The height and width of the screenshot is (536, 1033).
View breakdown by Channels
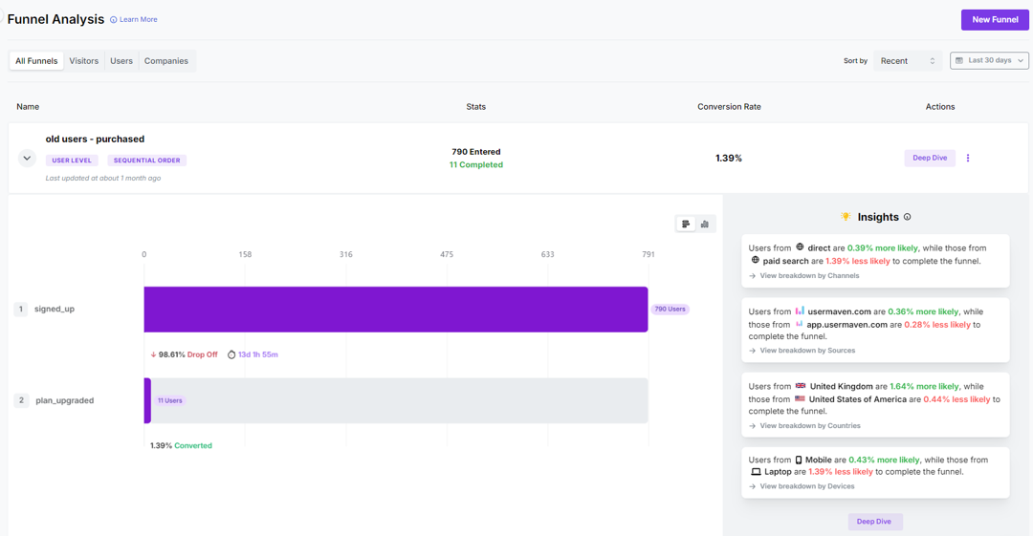click(803, 276)
